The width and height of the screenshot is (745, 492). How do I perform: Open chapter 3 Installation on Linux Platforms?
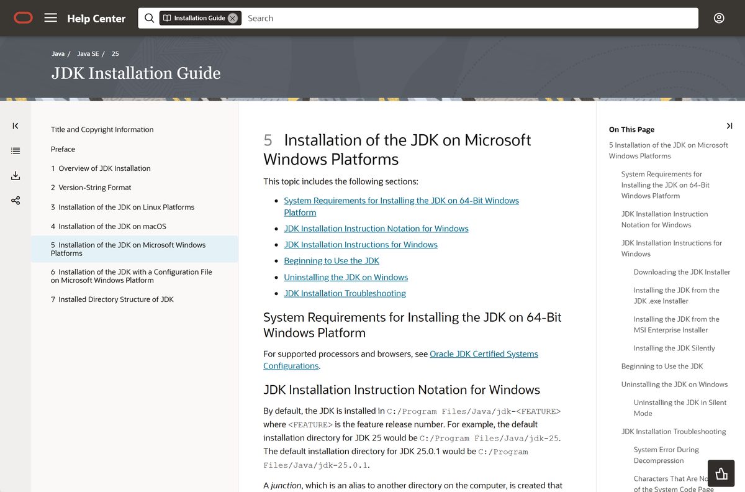[123, 207]
